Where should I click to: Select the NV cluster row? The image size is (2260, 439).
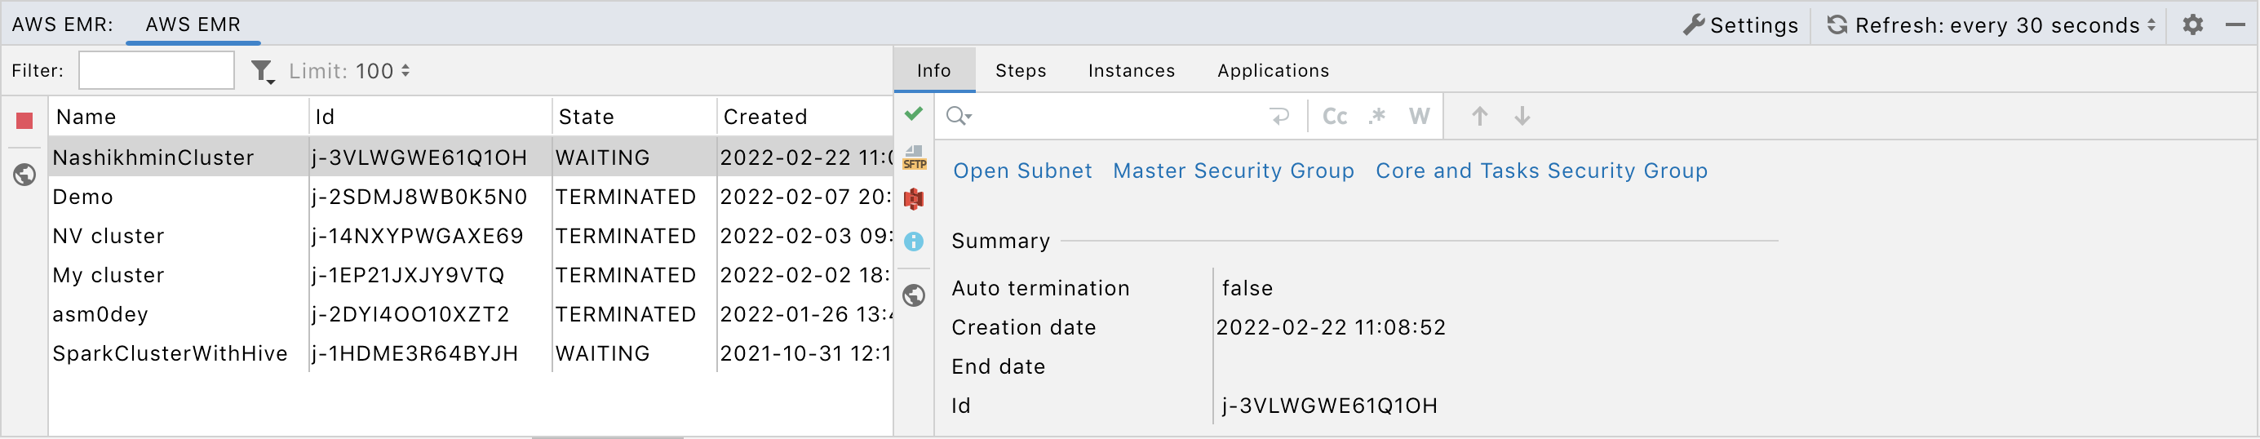471,235
